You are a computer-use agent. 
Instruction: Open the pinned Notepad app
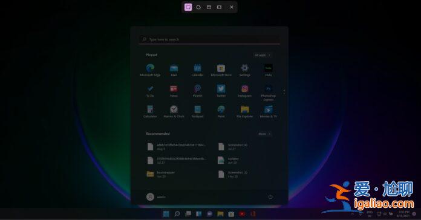click(x=198, y=112)
